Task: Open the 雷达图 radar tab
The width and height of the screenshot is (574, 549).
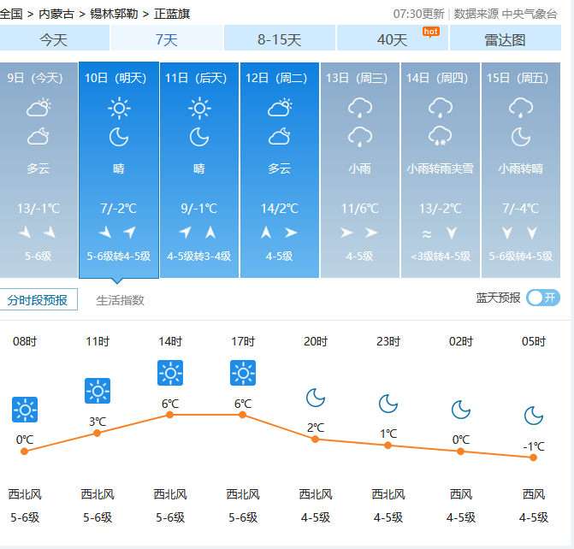Action: 506,38
